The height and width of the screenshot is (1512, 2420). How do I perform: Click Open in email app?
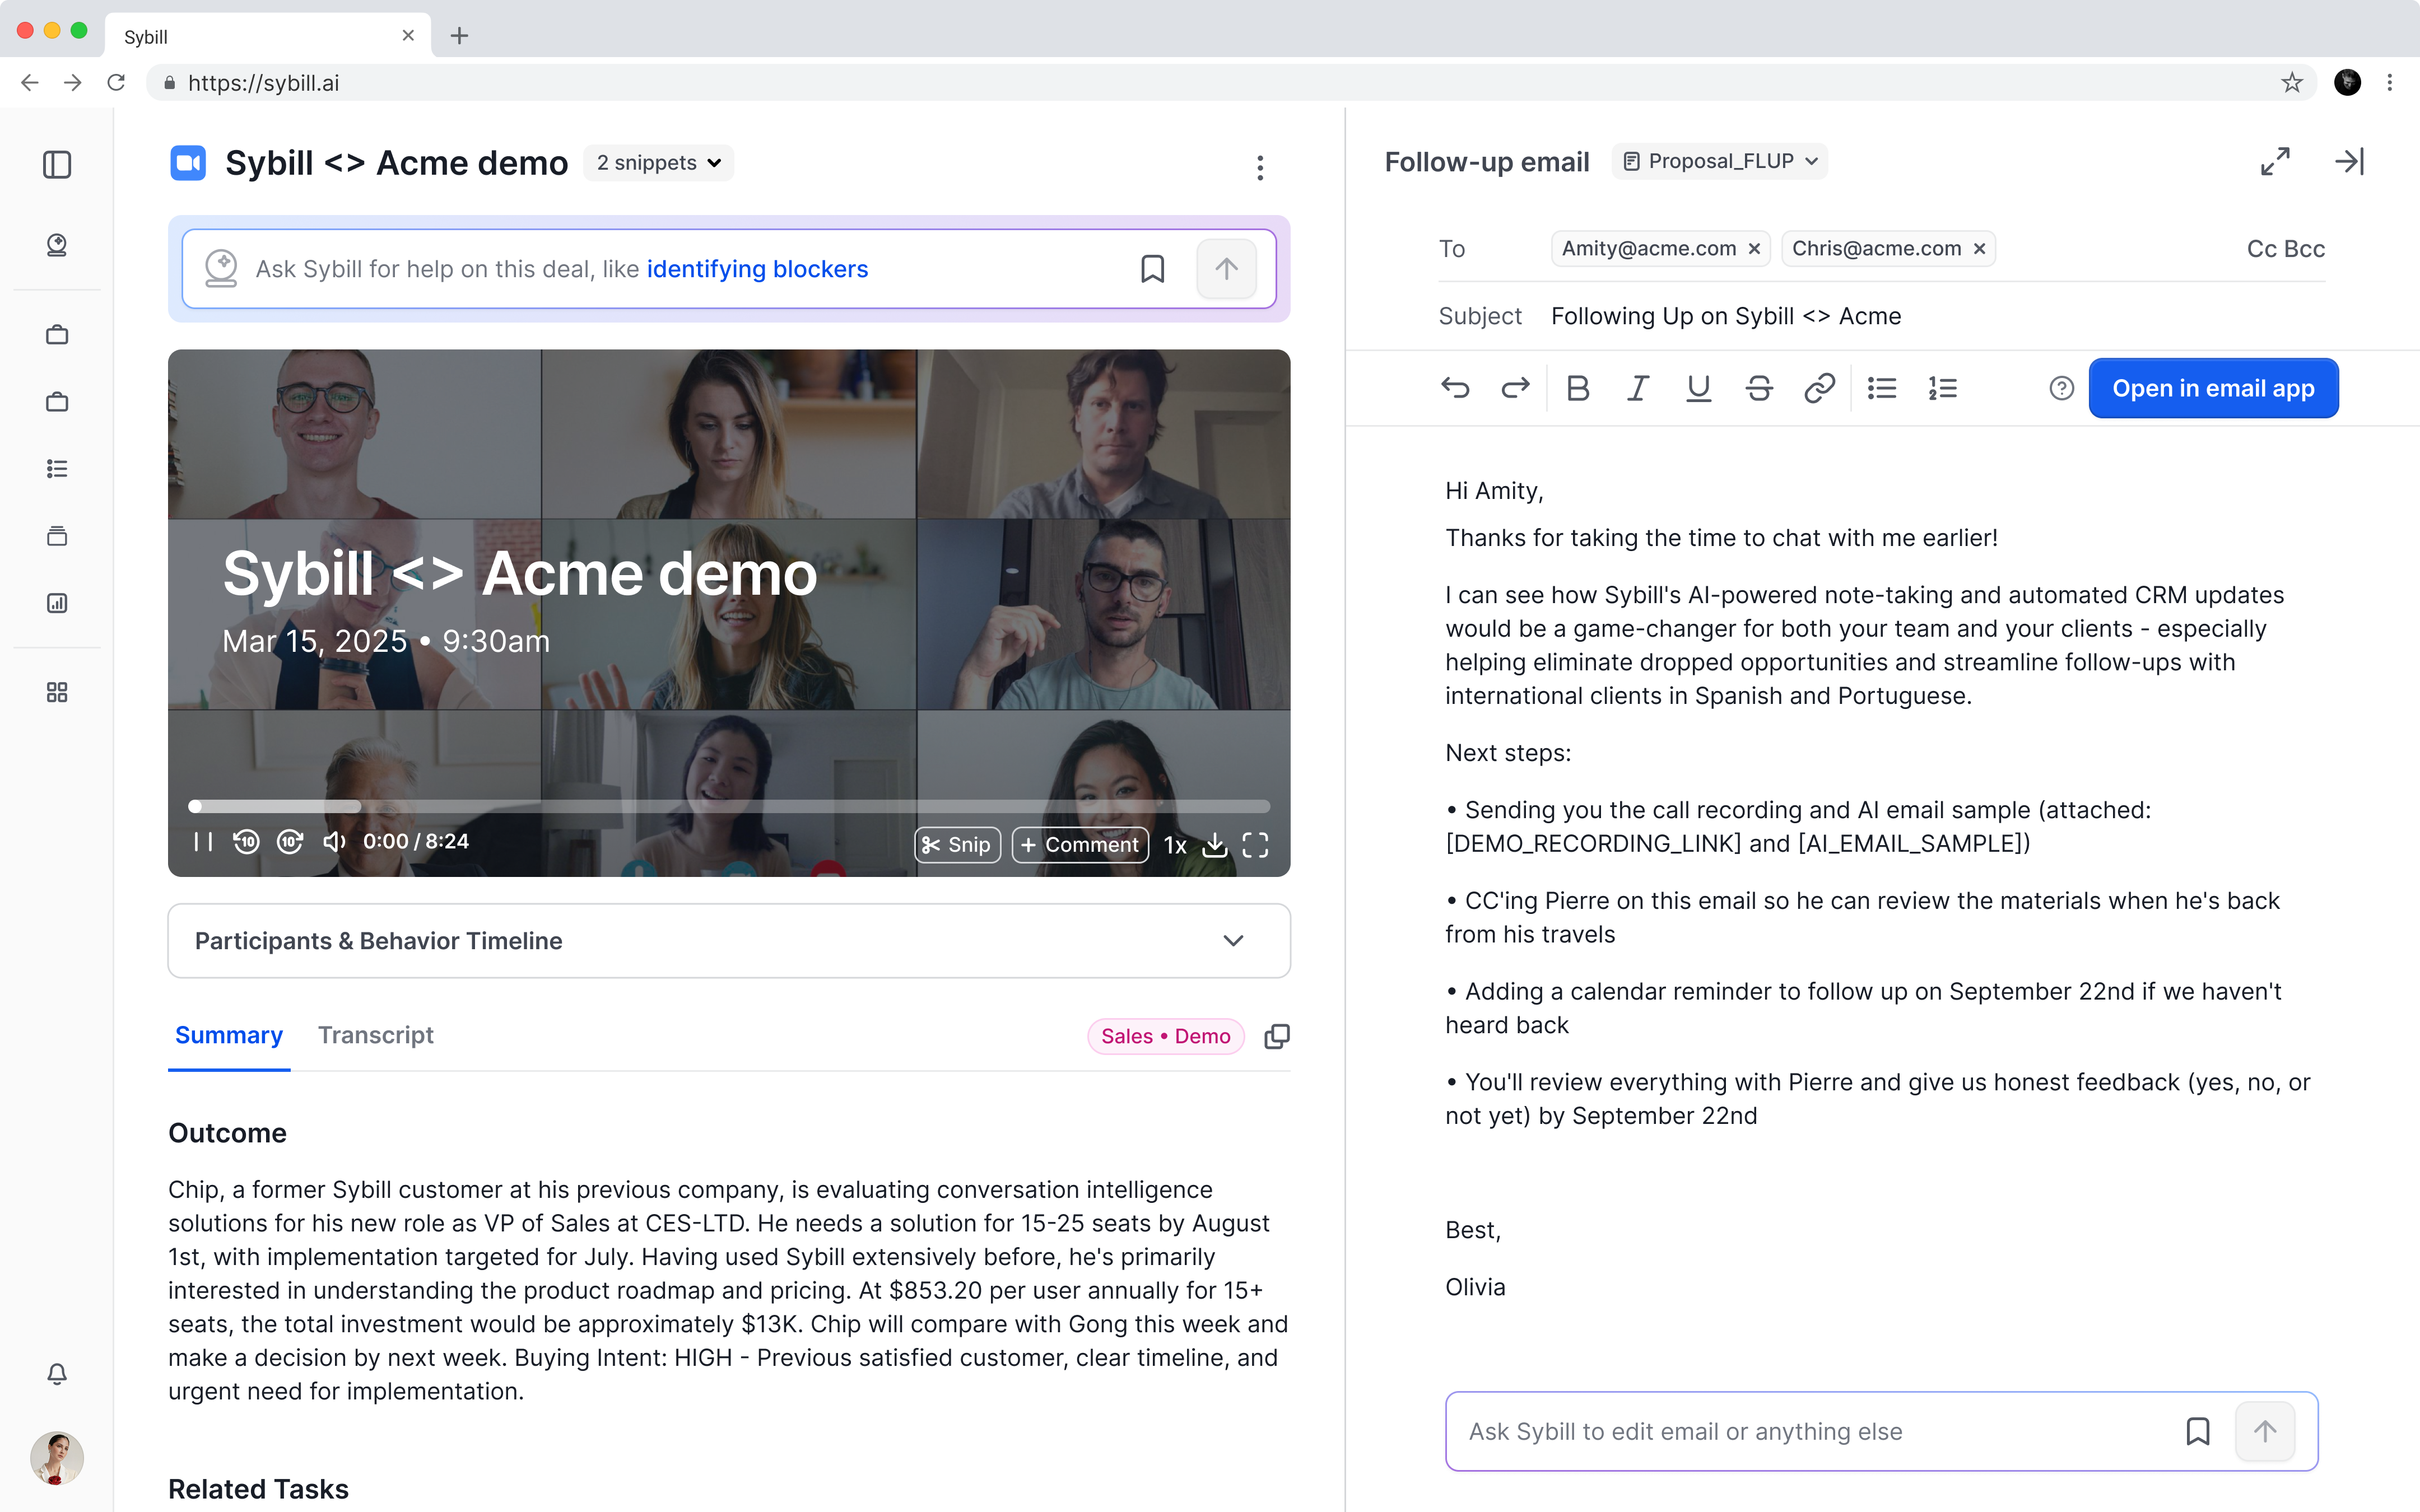click(x=2212, y=388)
